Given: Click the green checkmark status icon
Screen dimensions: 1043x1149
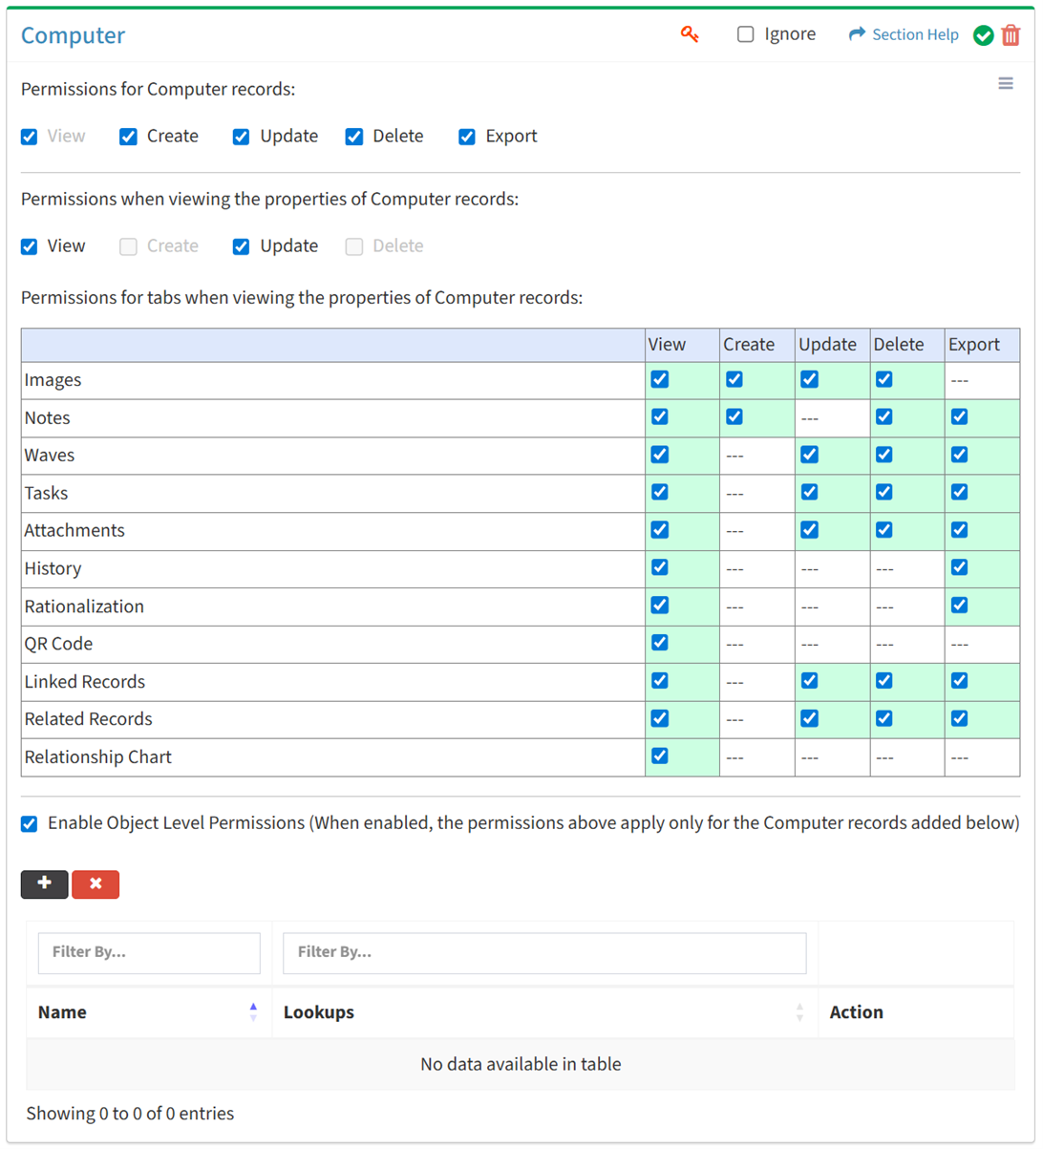Looking at the screenshot, I should pyautogui.click(x=983, y=35).
